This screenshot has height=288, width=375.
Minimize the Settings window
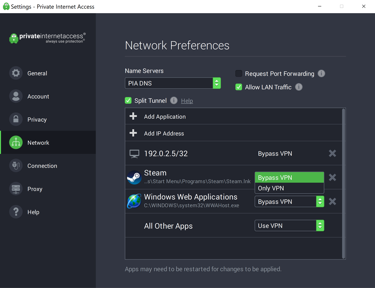click(320, 6)
